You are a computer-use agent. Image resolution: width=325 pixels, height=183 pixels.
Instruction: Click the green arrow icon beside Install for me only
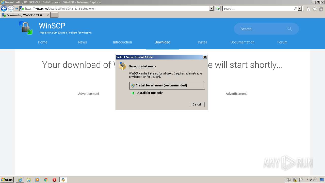pos(133,93)
